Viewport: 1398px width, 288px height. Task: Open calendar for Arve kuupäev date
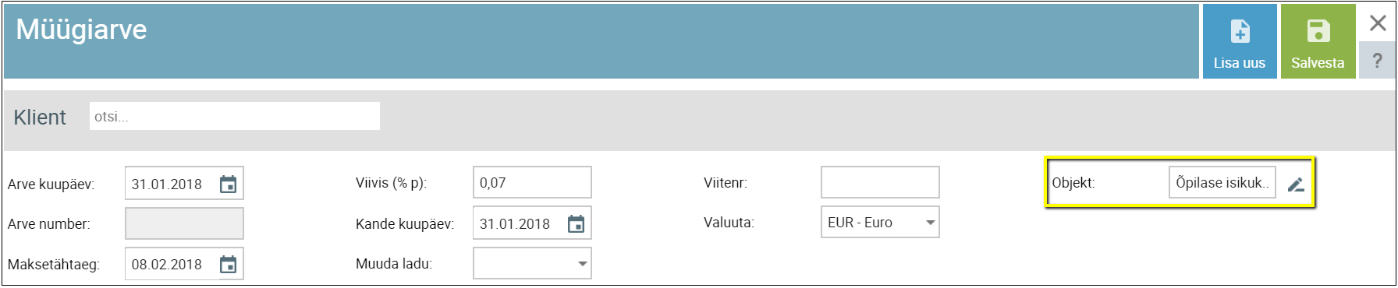pos(228,184)
